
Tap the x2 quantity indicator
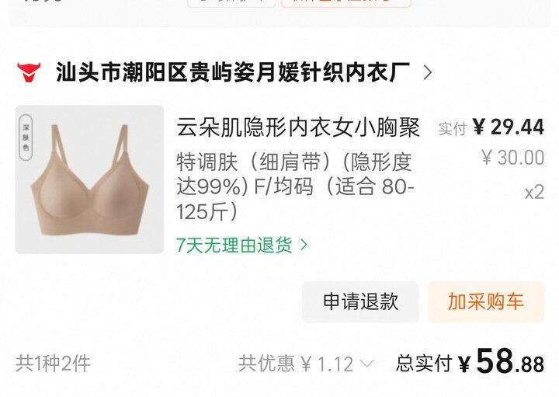[534, 192]
